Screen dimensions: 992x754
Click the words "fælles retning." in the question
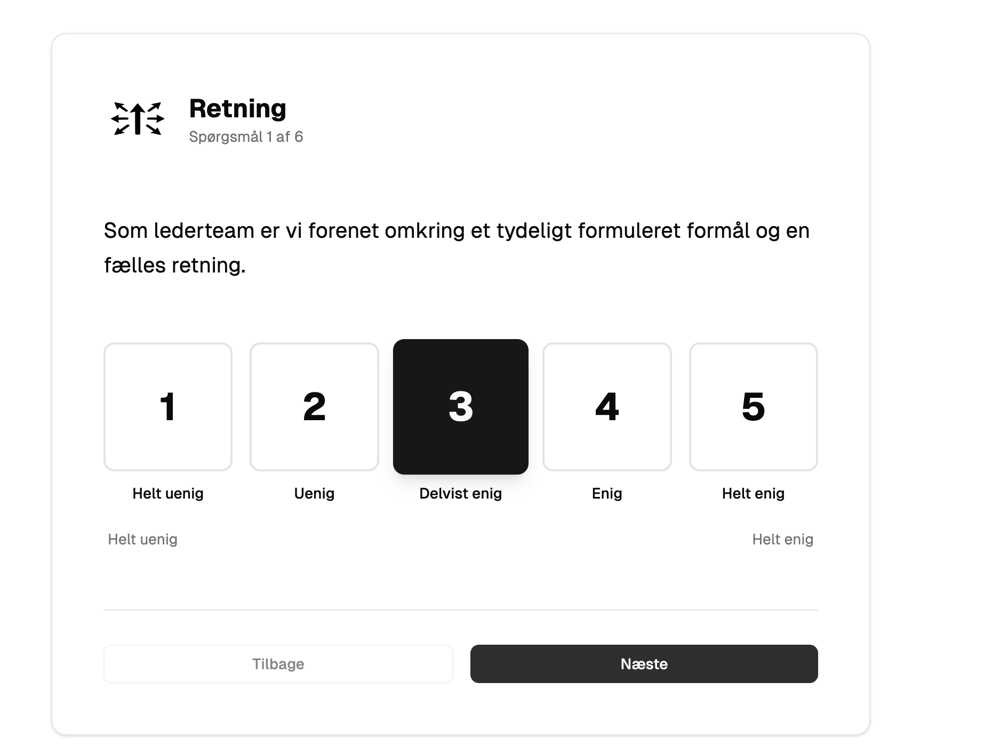click(x=175, y=266)
